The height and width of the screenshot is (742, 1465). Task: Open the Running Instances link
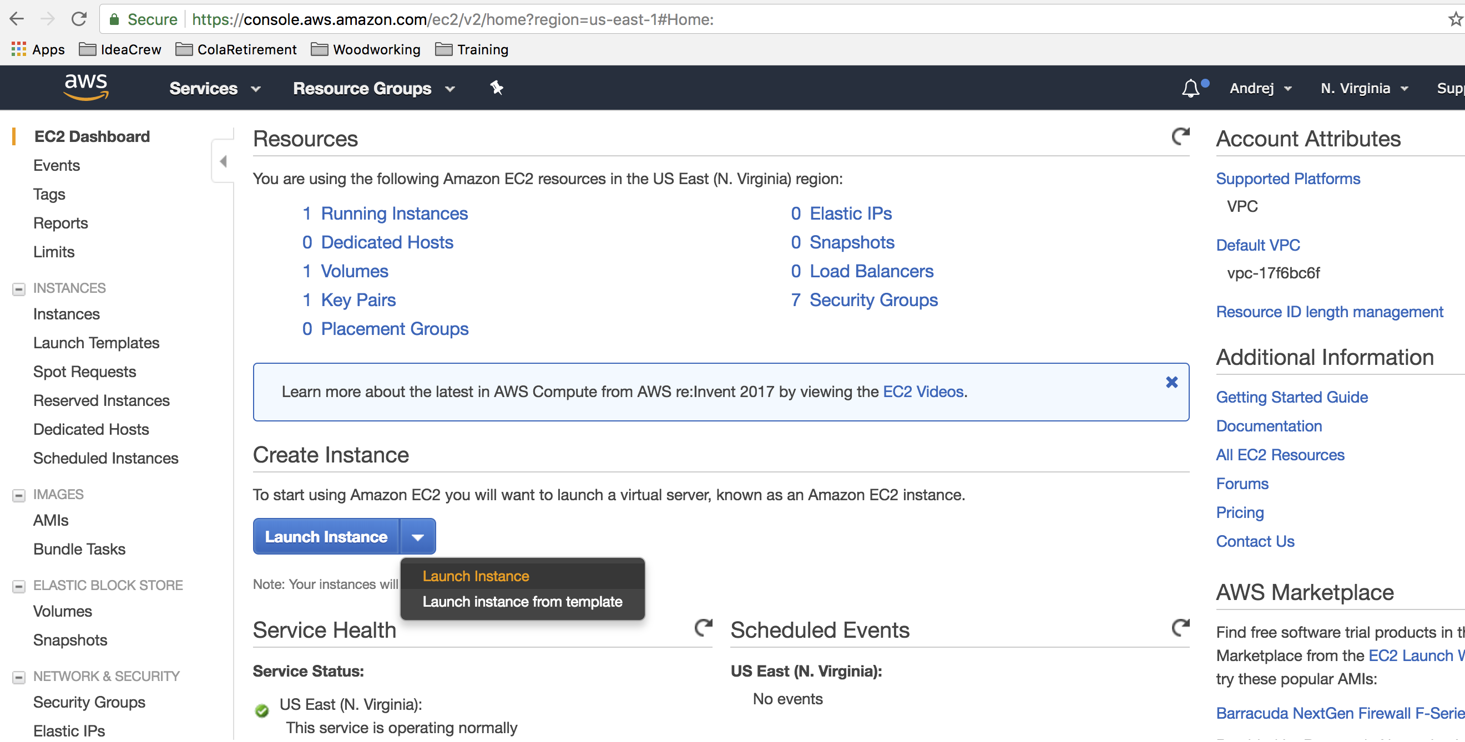pos(393,214)
